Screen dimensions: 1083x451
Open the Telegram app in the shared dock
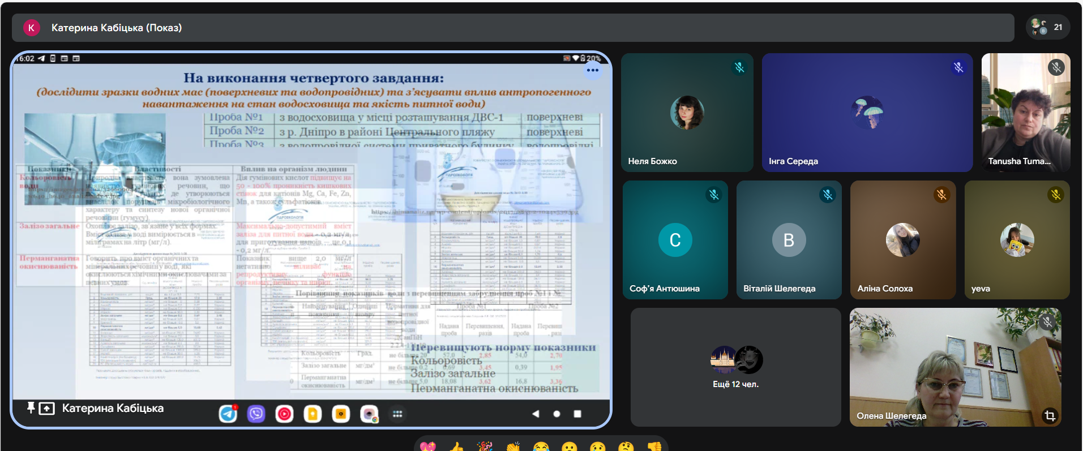[x=228, y=414]
